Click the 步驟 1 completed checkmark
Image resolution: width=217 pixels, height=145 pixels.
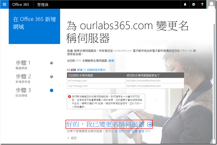52,63
